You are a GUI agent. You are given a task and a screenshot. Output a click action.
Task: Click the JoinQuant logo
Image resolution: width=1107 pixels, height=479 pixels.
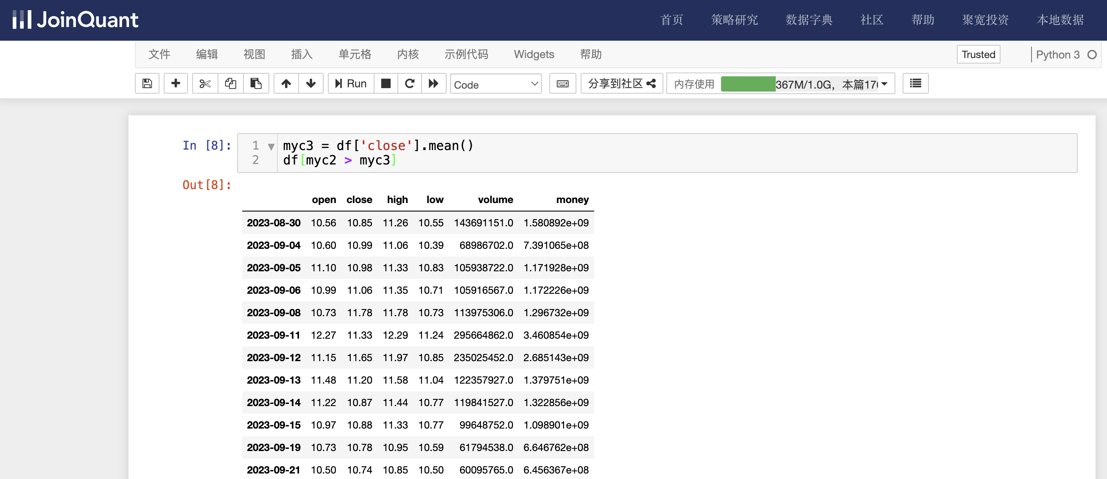tap(75, 20)
